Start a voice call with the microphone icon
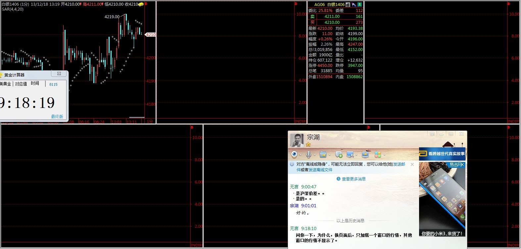Image resolution: width=521 pixels, height=249 pixels. coord(308,154)
